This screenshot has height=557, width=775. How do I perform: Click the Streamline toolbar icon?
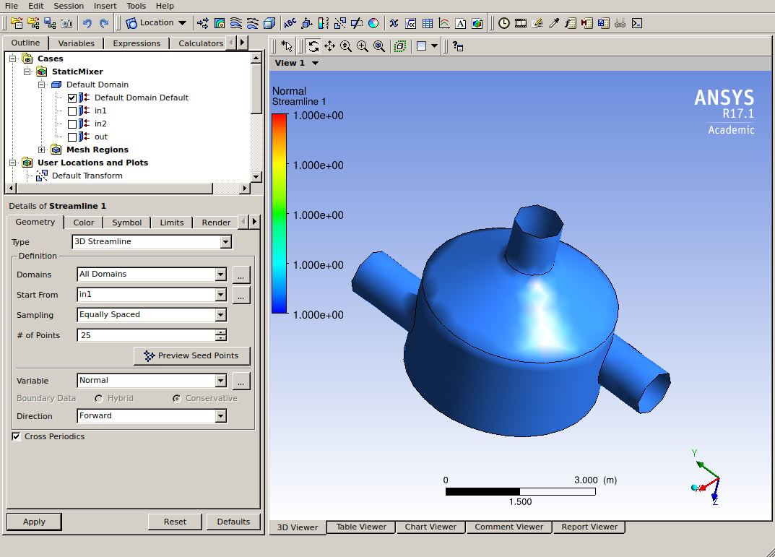(235, 23)
